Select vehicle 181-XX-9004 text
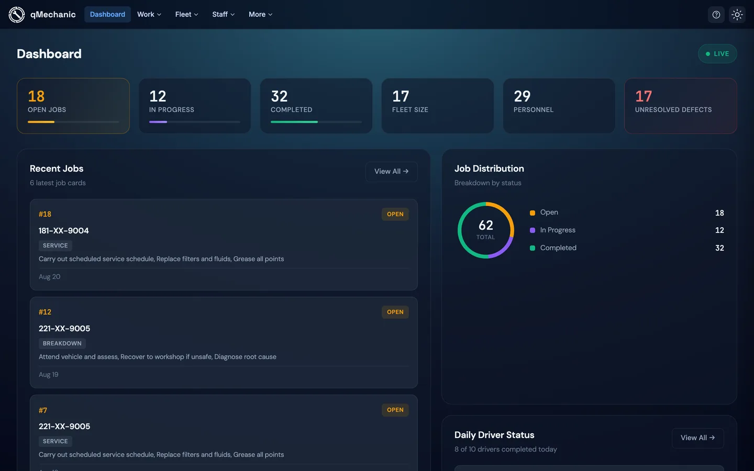 [x=64, y=231]
